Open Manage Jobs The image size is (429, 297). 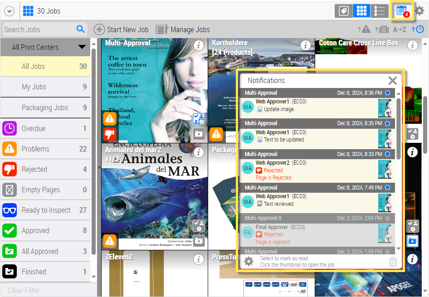tap(183, 29)
